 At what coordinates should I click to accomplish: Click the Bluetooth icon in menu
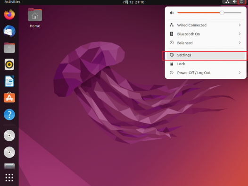pos(172,34)
